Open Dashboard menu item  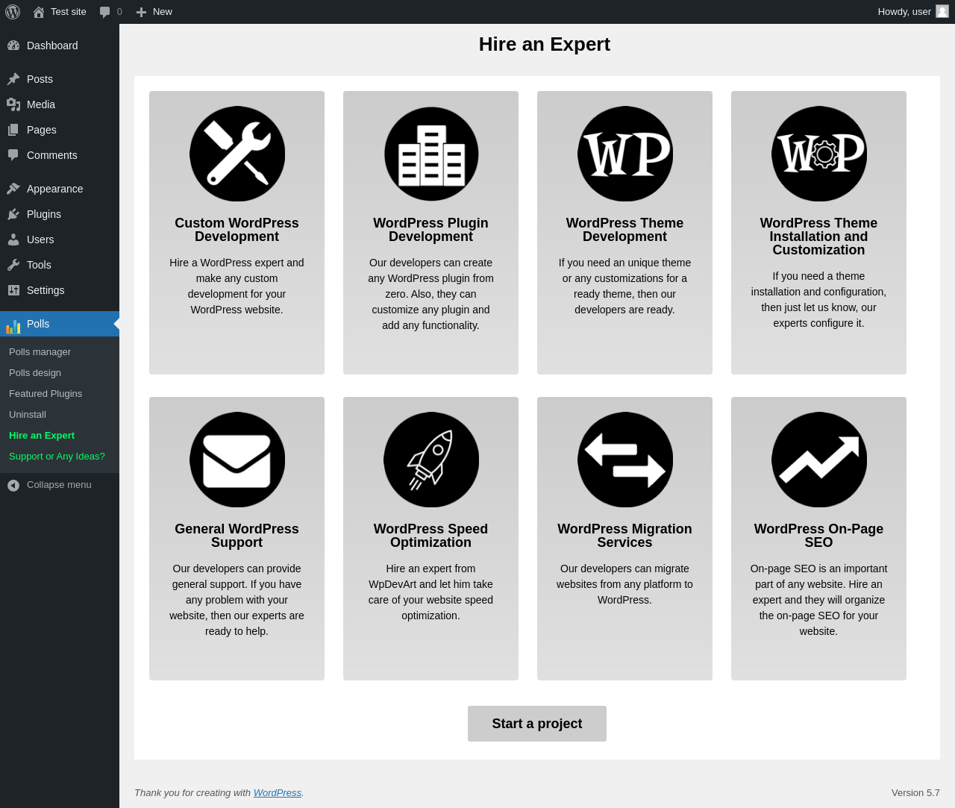click(x=60, y=46)
